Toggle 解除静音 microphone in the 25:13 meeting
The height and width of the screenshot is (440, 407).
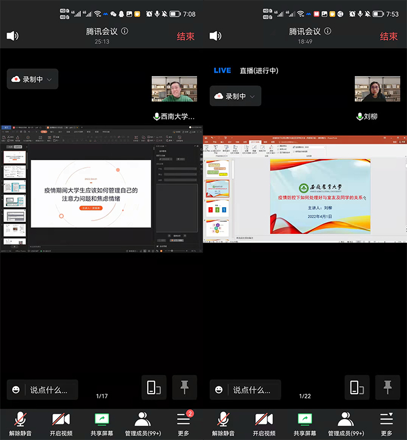pyautogui.click(x=20, y=424)
